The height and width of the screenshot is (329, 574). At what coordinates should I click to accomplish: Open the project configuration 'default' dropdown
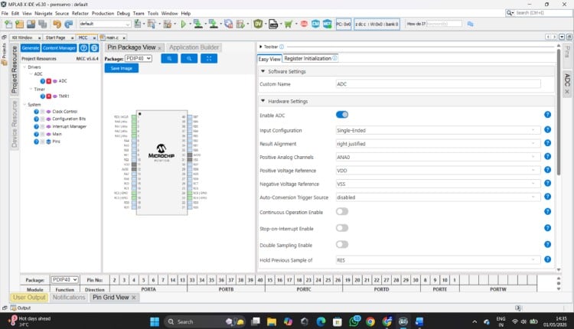coord(105,24)
